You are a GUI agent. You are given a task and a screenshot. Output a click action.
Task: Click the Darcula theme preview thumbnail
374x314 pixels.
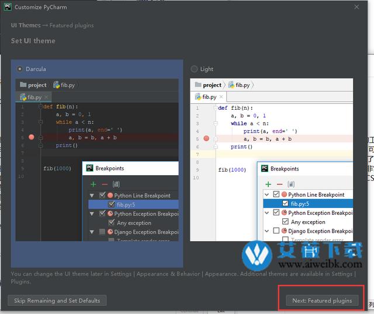(97, 160)
